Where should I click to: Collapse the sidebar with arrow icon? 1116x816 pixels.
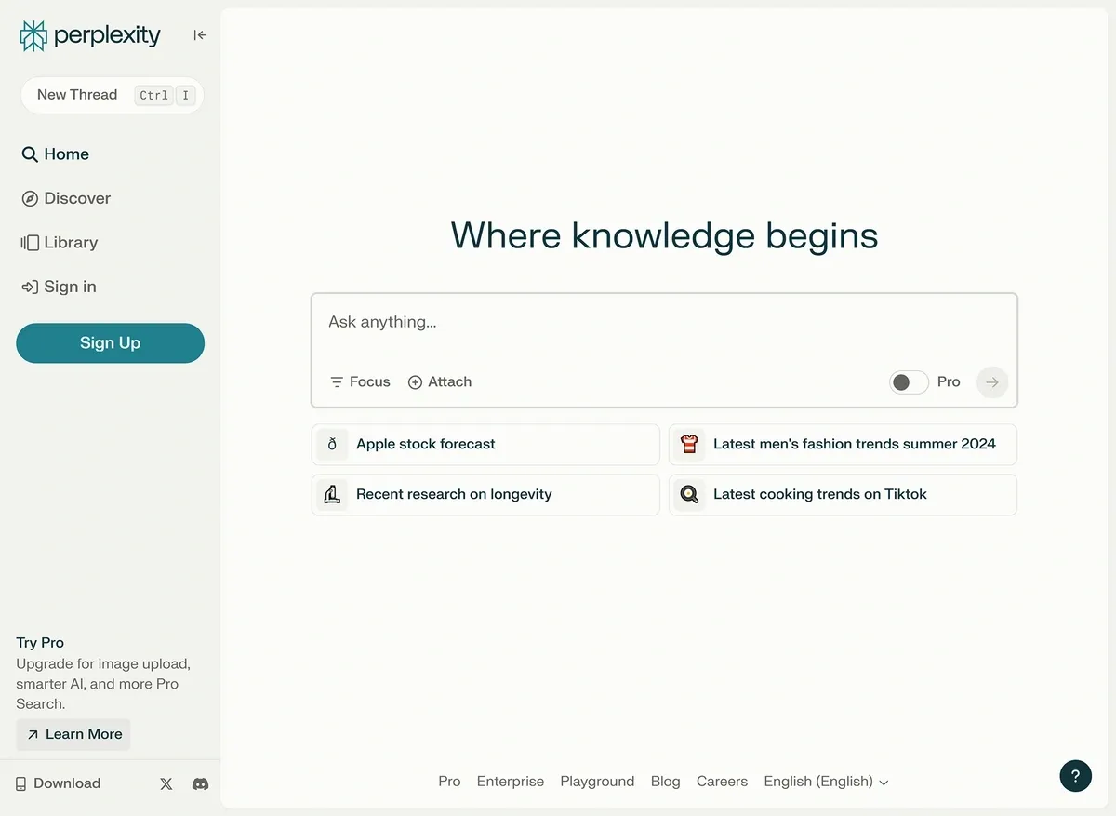coord(200,35)
